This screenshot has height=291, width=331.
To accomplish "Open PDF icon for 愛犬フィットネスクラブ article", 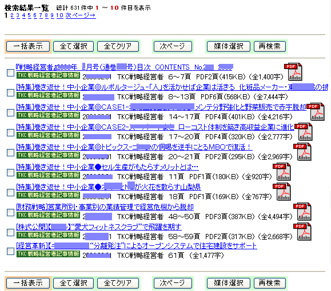I will click(x=302, y=232).
